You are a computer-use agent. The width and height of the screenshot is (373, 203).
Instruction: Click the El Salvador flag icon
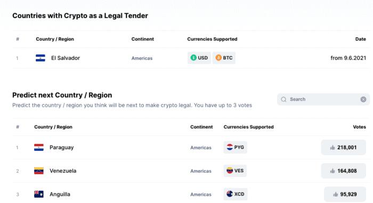(40, 58)
